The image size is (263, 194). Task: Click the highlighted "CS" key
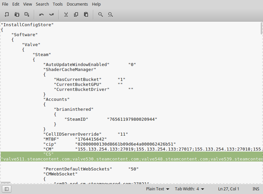[48, 154]
